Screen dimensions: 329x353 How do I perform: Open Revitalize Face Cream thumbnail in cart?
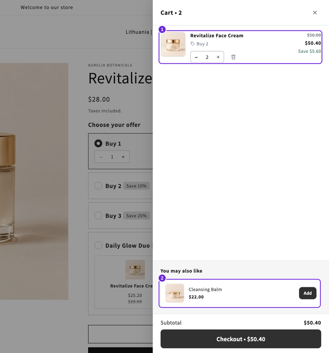173,44
